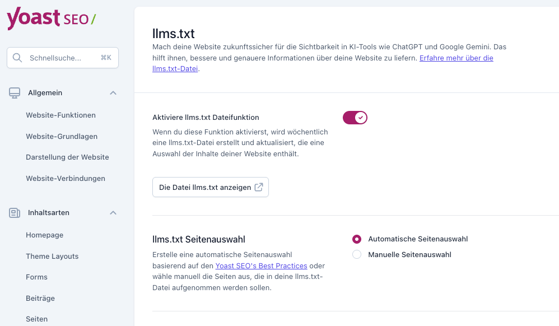Click the magnifier icon in the search bar
Screen dimensions: 559x326
pos(17,57)
